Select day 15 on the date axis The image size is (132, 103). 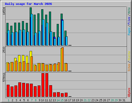tap(62, 100)
